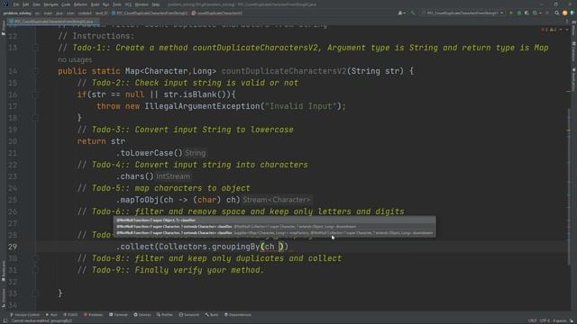Click the class breadcrumb P01_CountDuplicateCharactersFromStringV2
Screen dimensions: 577x324
point(150,13)
